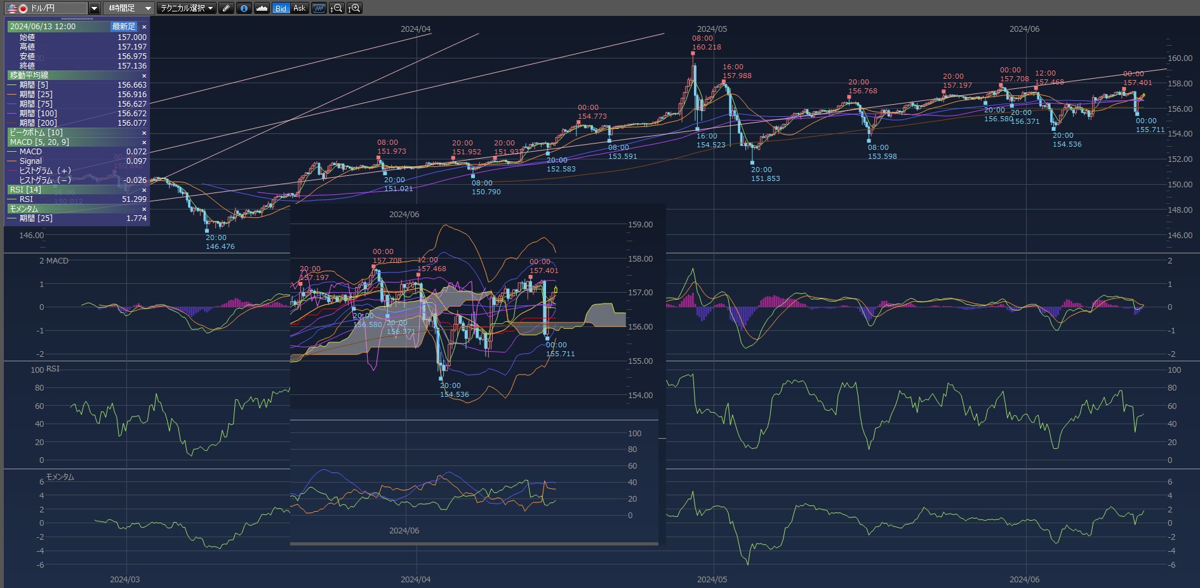1200x588 pixels.
Task: Close the 移動平均線 indicator section
Action: tap(144, 76)
